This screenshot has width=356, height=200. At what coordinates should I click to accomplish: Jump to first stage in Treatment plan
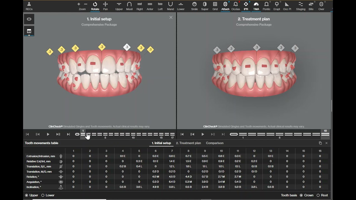pyautogui.click(x=182, y=134)
